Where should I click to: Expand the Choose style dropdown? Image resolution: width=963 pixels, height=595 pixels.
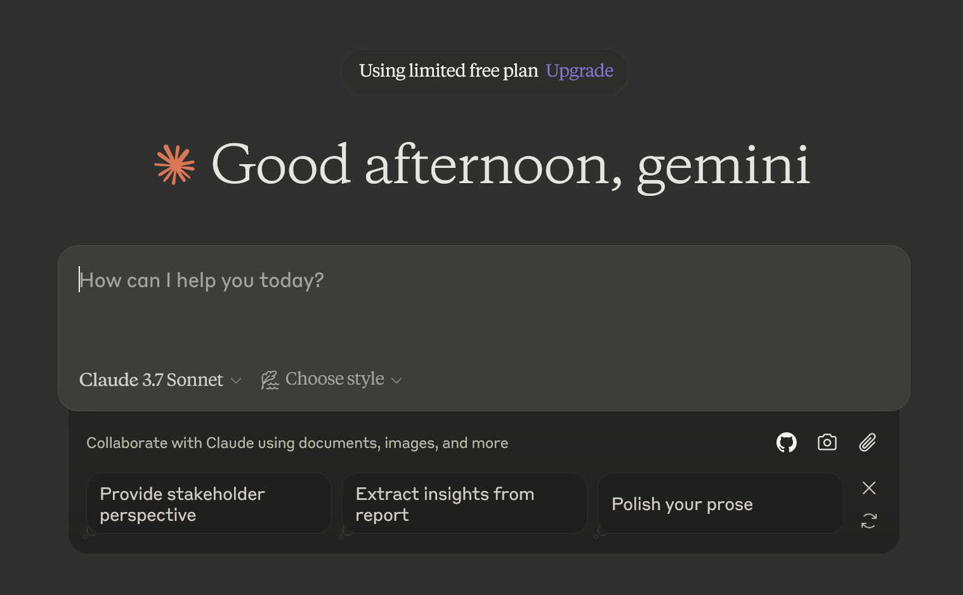click(x=332, y=380)
